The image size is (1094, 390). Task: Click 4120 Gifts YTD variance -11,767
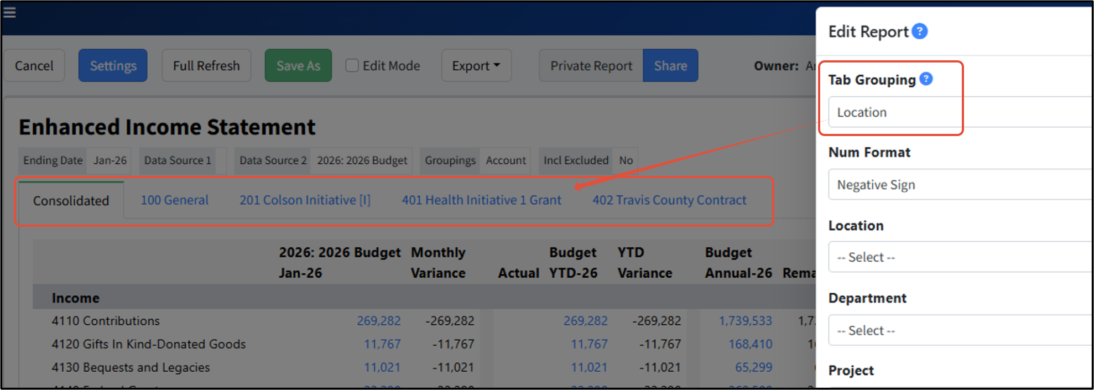(x=660, y=344)
